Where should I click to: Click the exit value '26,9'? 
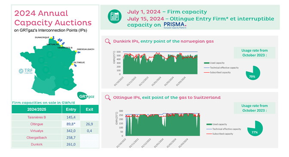click(x=89, y=124)
